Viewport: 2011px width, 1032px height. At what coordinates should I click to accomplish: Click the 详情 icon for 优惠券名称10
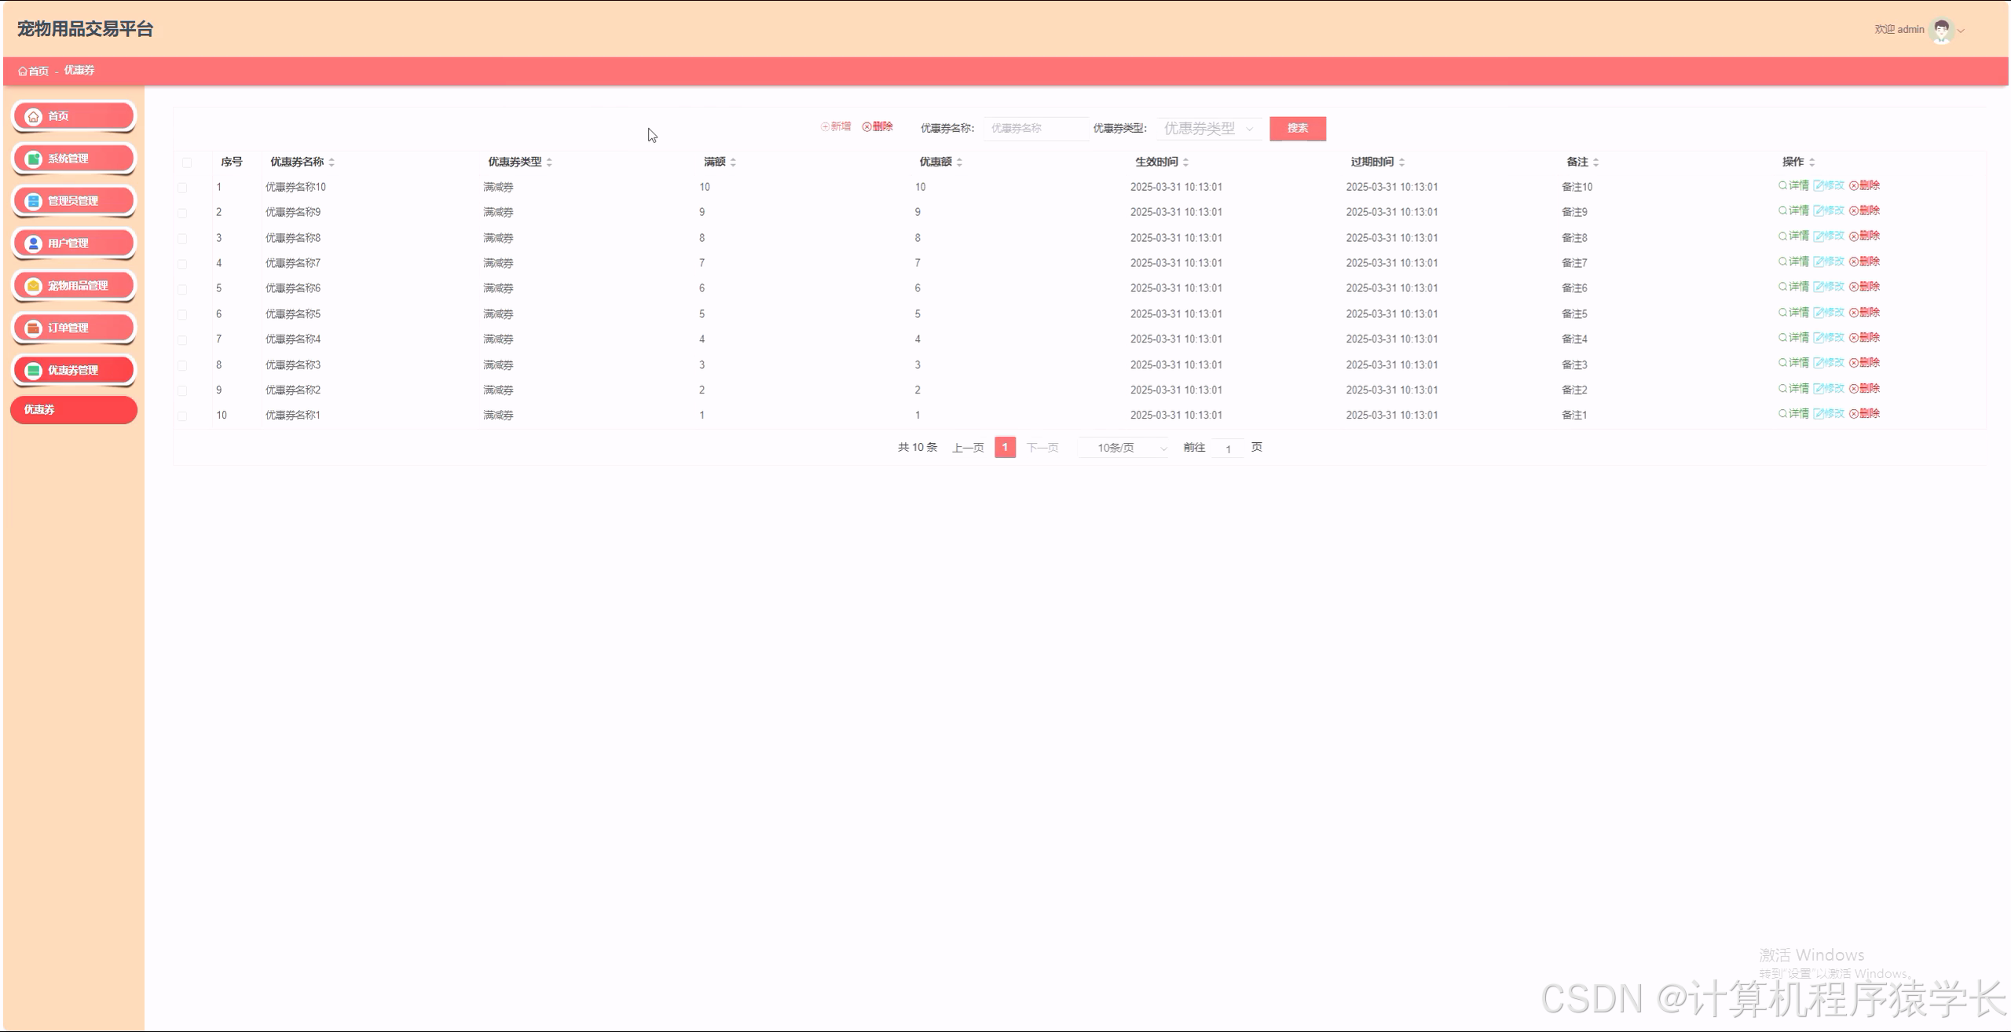1782,186
